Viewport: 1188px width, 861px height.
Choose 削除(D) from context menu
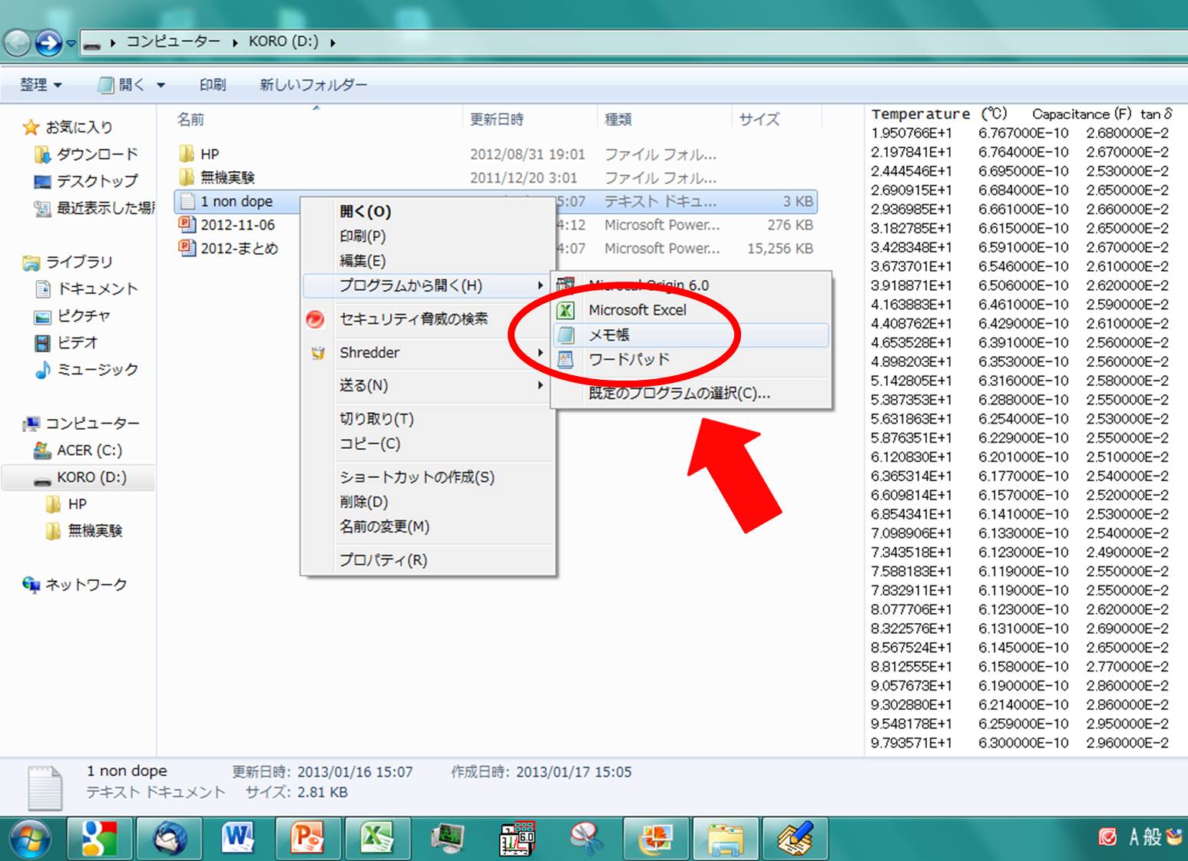click(363, 502)
